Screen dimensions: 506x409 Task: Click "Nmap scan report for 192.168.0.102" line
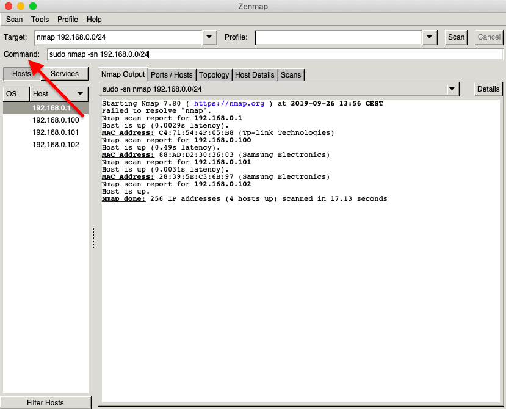176,184
